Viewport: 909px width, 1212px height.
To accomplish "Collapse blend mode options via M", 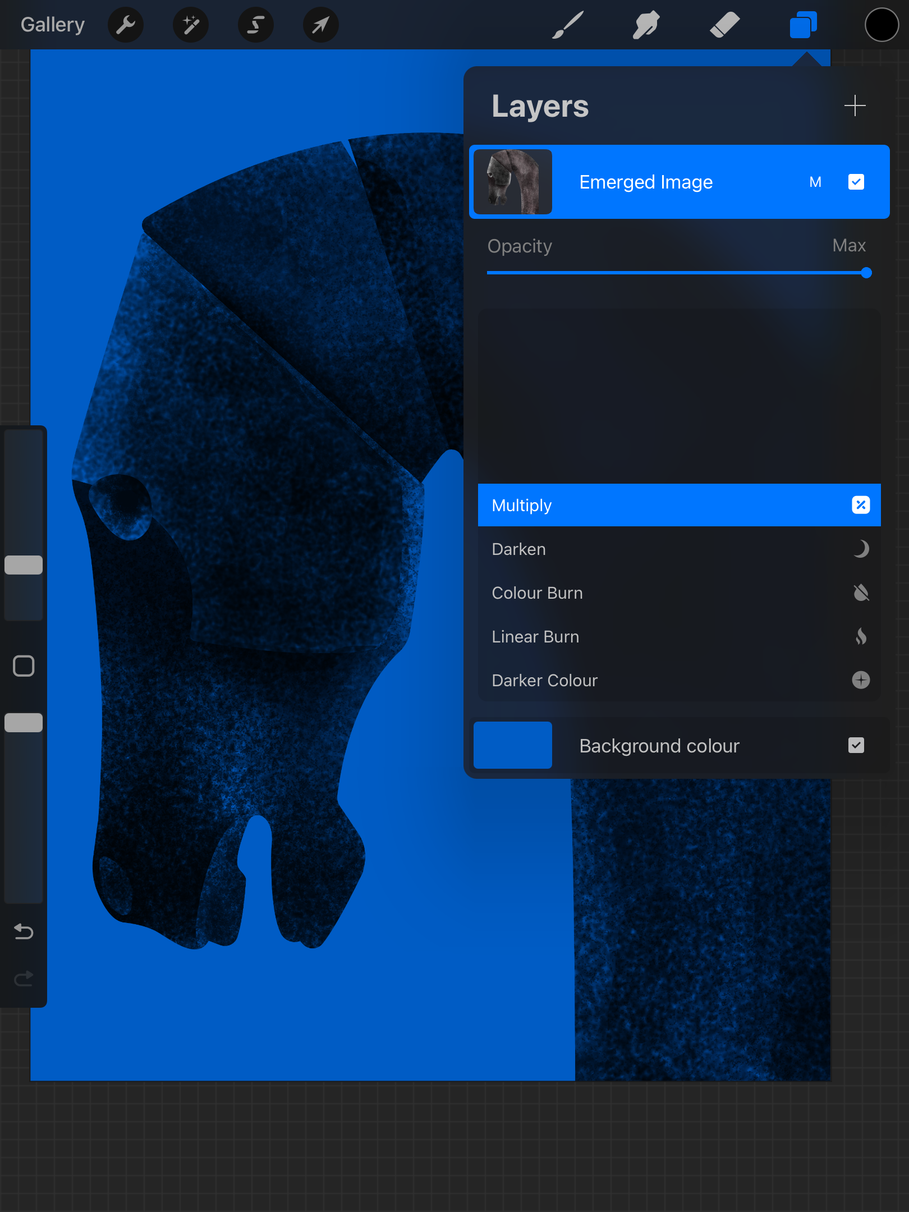I will pyautogui.click(x=815, y=182).
